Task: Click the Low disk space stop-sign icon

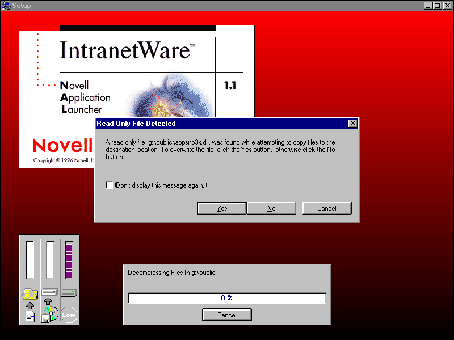Action: tap(69, 314)
